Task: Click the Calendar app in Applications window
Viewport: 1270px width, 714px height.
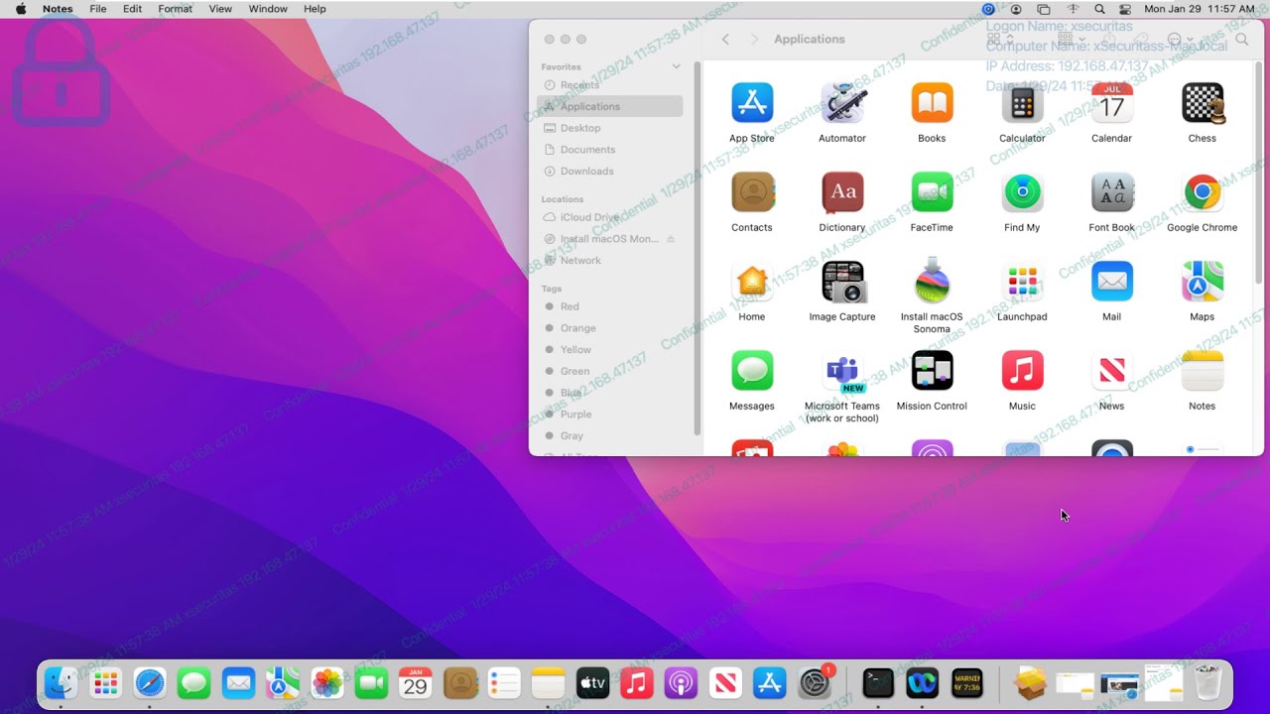Action: (x=1112, y=103)
